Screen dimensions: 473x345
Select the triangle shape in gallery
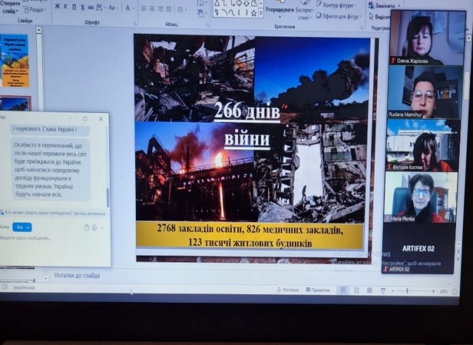coord(217,3)
